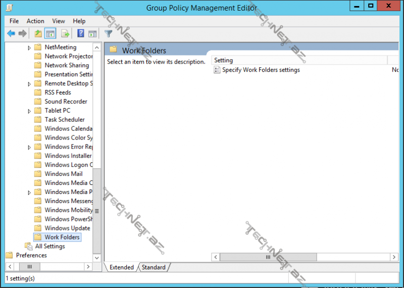Select the Windows Update folder
Image resolution: width=404 pixels, height=288 pixels.
(x=67, y=228)
